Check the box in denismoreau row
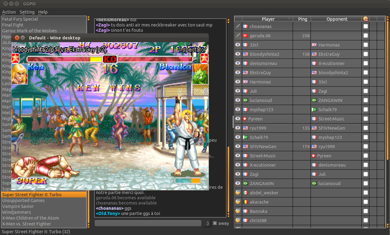 (365, 63)
